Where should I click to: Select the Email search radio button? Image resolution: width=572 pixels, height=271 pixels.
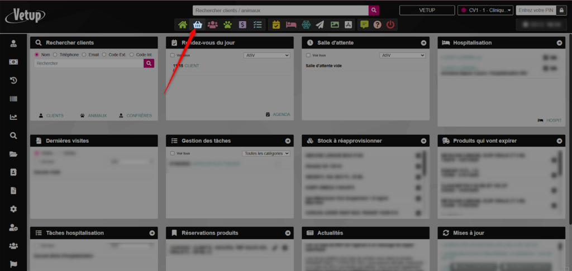(84, 55)
